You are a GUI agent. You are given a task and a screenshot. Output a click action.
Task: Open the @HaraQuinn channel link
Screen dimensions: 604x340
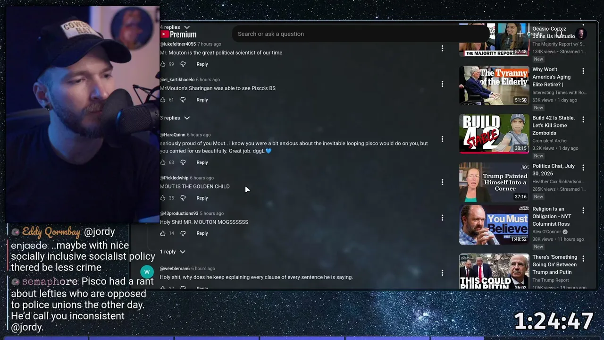(x=173, y=135)
